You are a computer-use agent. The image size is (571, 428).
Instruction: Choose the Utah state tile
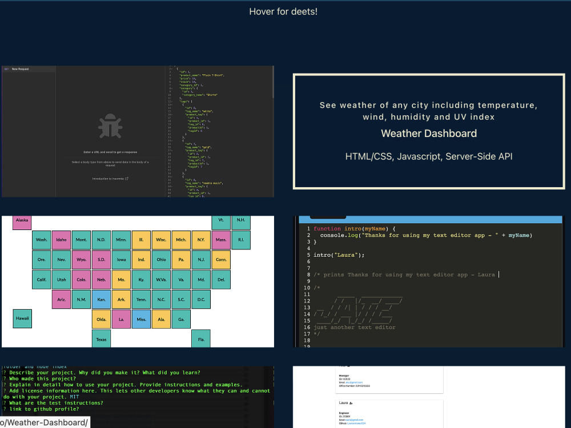point(61,280)
